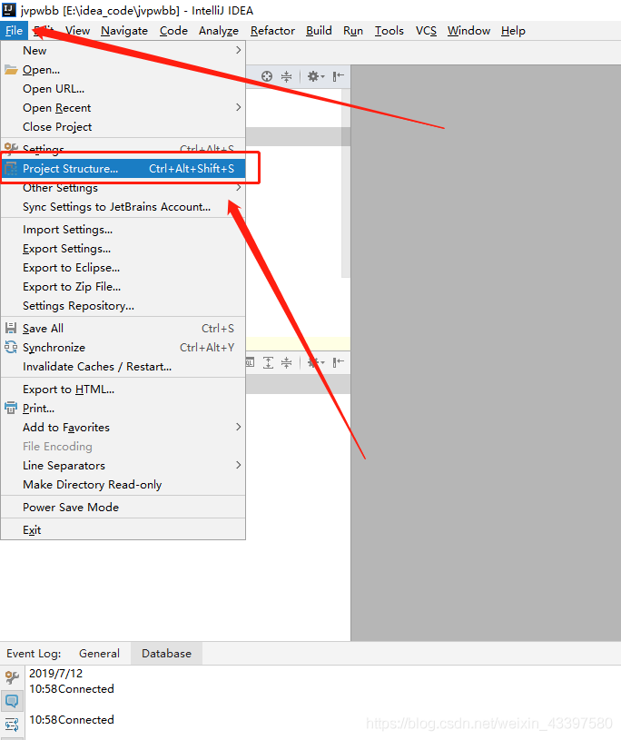Click the Synchronize refresh arrows icon

11,348
